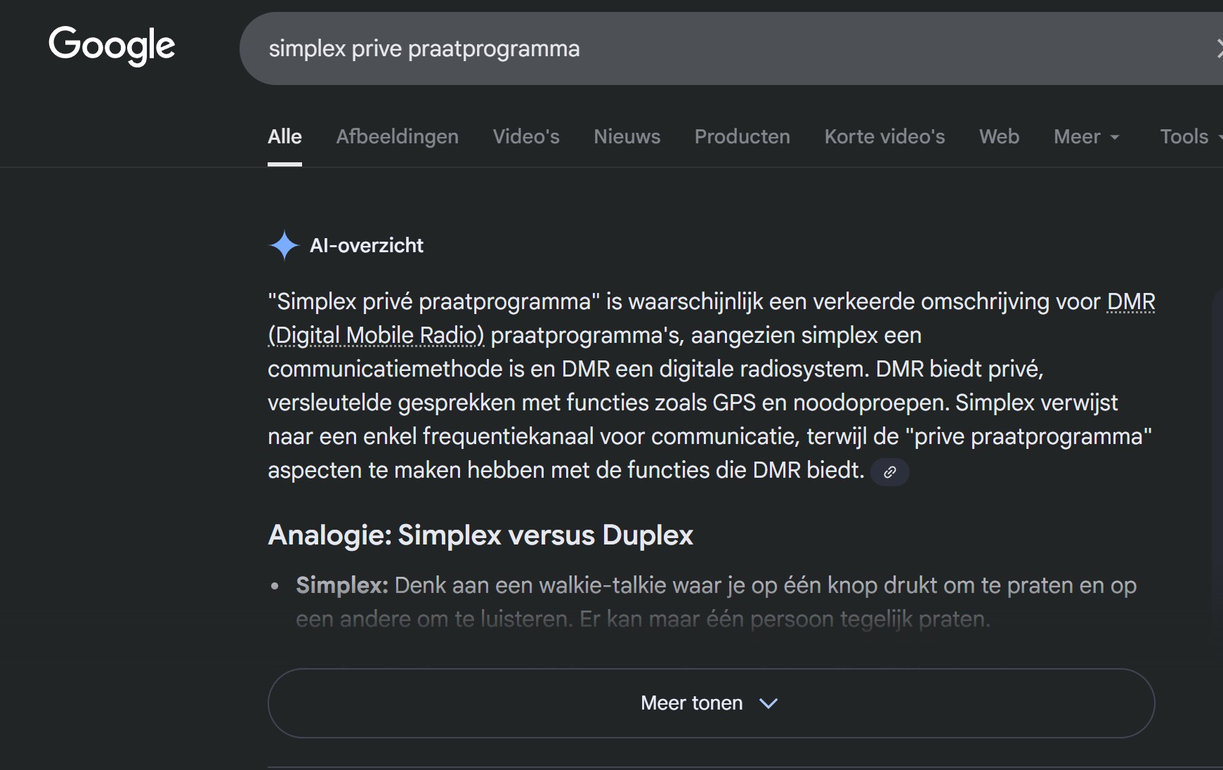The image size is (1223, 770).
Task: Expand the Meer dropdown
Action: pyautogui.click(x=1086, y=136)
